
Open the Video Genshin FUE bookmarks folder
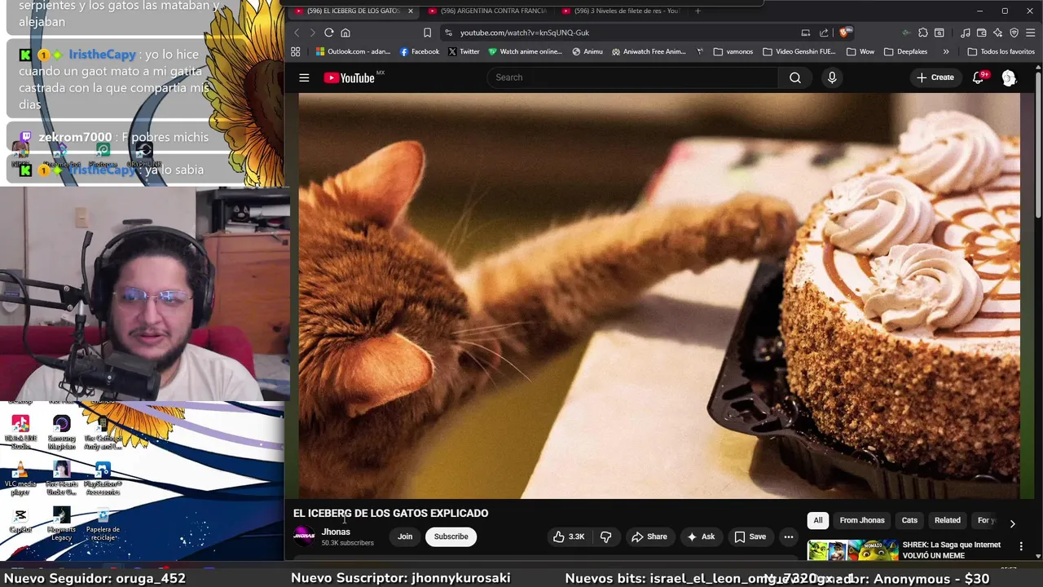coord(799,51)
